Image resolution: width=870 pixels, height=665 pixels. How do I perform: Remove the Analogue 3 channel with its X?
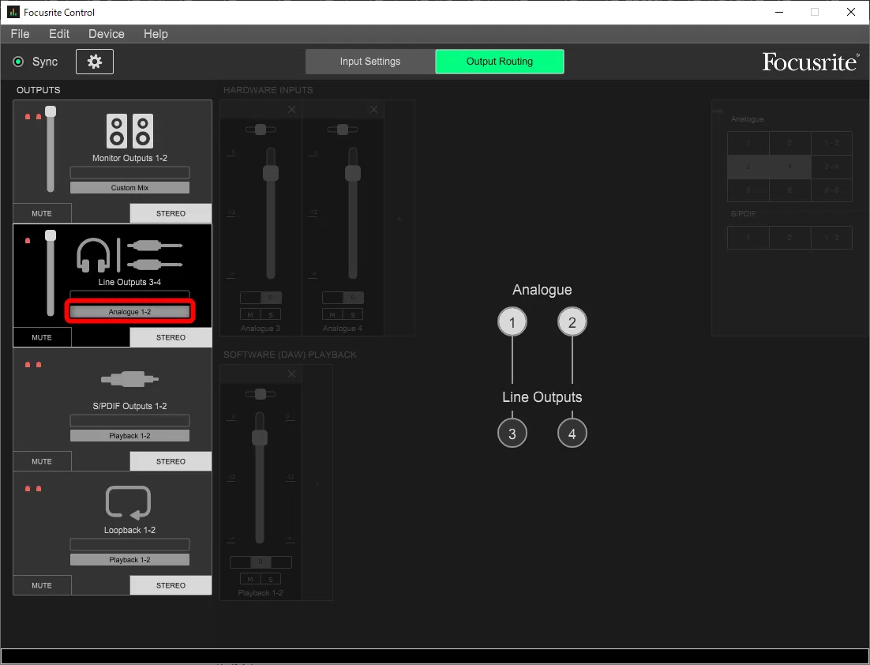(292, 110)
